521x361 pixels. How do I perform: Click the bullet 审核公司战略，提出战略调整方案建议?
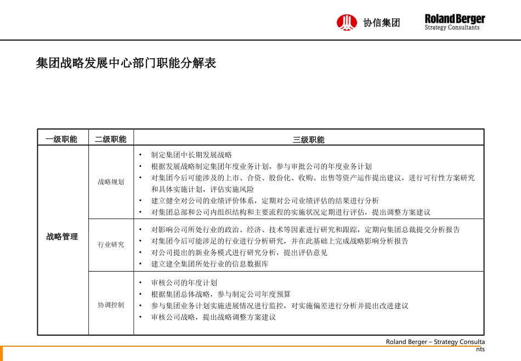pos(213,317)
